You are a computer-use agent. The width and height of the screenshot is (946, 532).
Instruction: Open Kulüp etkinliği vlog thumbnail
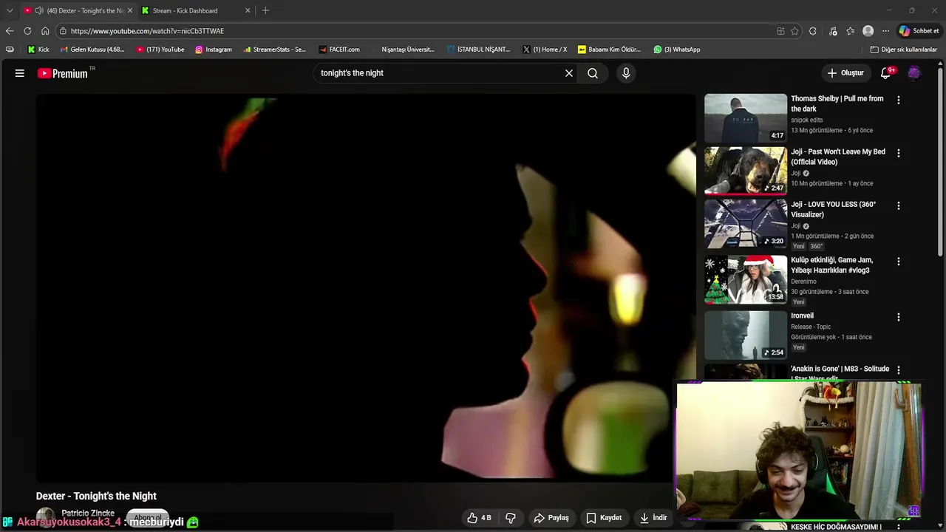(x=746, y=279)
